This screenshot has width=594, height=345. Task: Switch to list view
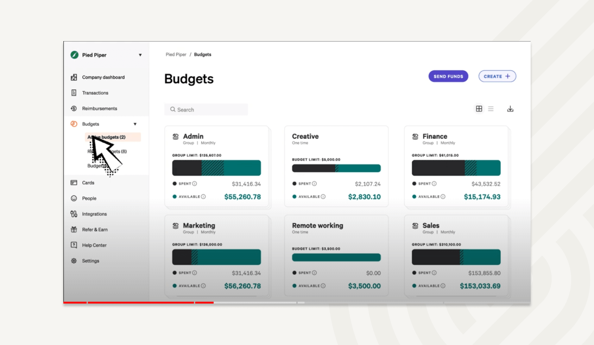(491, 109)
